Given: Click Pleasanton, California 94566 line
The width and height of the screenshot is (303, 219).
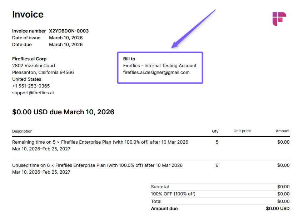Looking at the screenshot, I should [43, 72].
